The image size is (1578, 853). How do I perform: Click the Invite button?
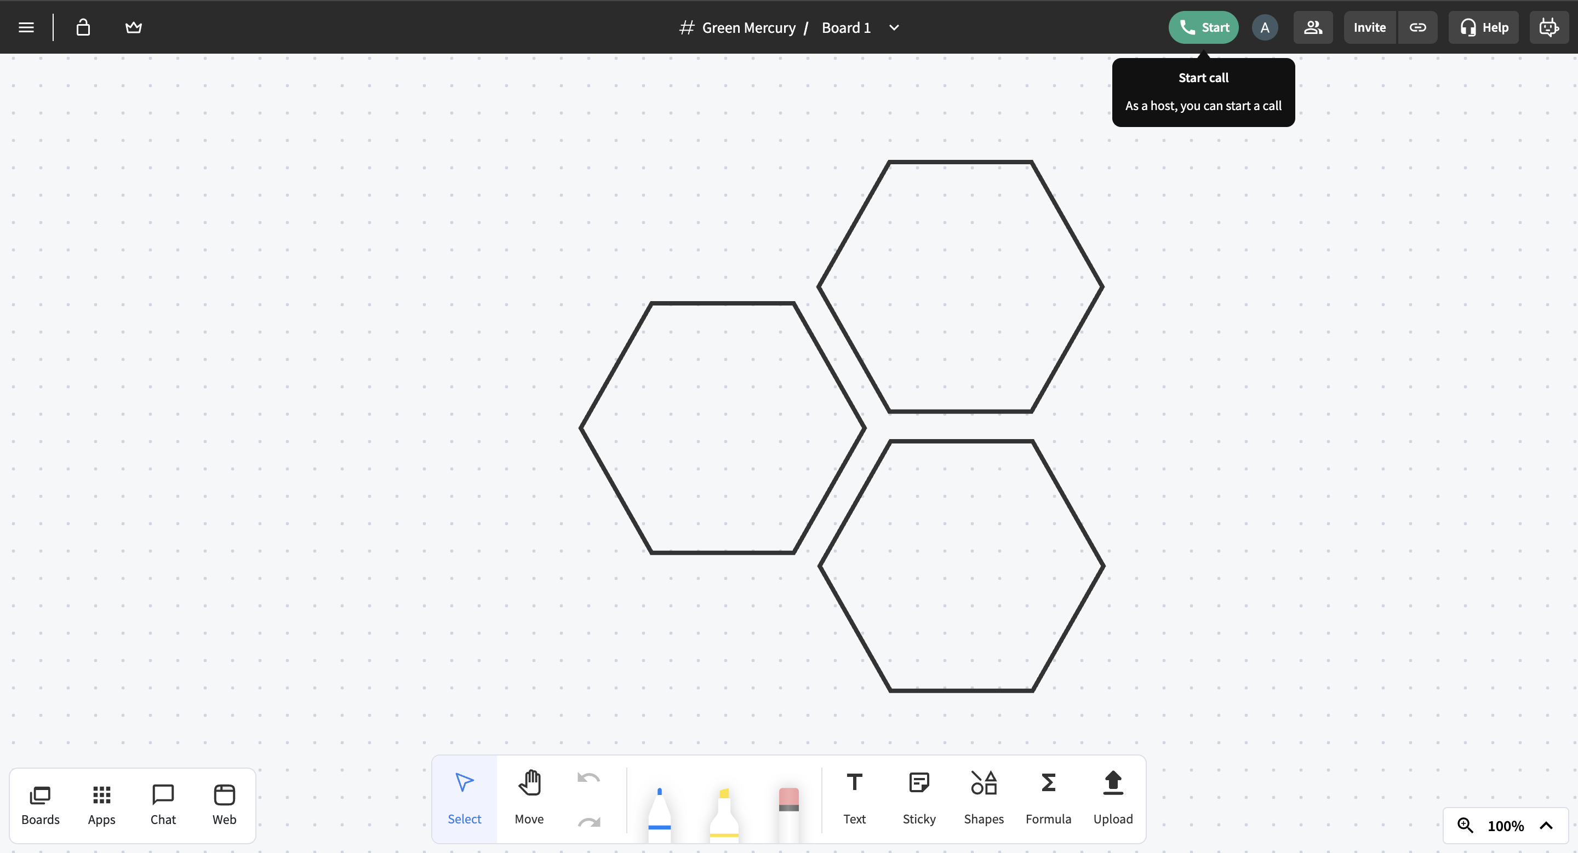pos(1369,27)
